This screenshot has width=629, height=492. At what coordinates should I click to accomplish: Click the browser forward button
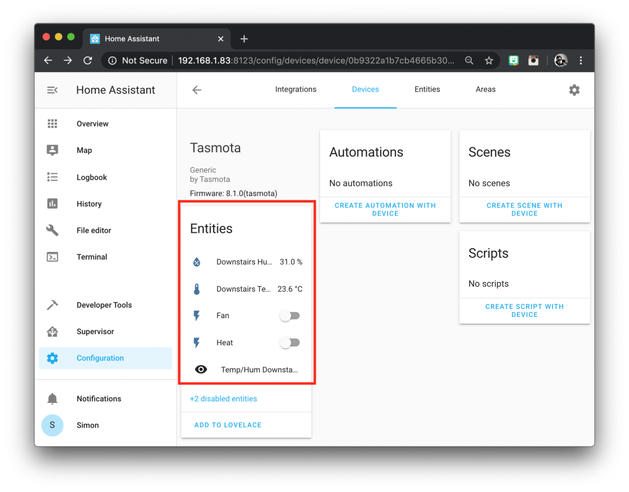68,61
